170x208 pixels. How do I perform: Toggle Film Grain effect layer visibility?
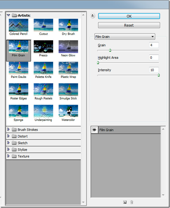94,130
